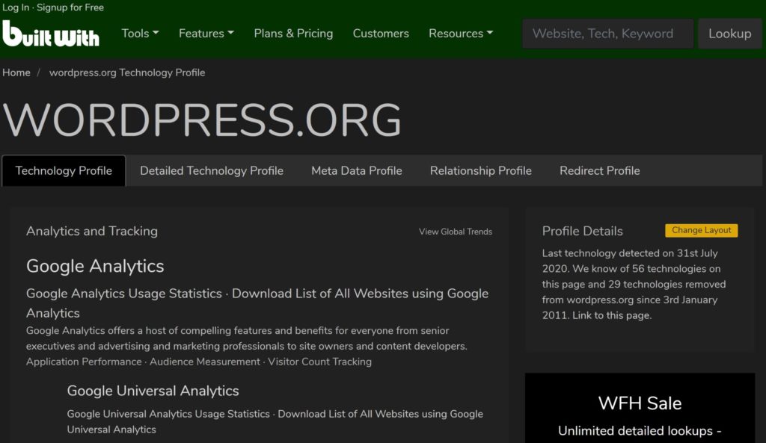The height and width of the screenshot is (443, 766).
Task: Open Google Universal Analytics heading link
Action: pos(153,391)
